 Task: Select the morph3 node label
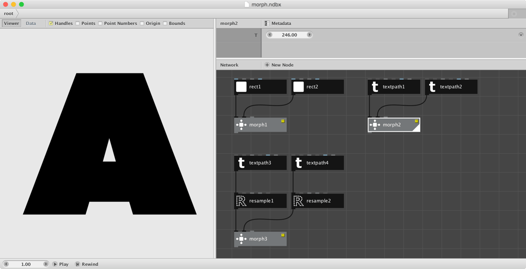coord(258,239)
